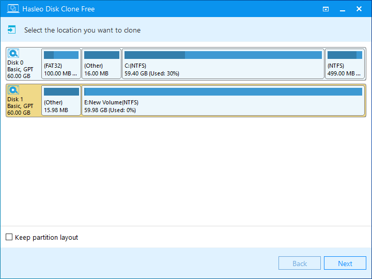This screenshot has width=372, height=279.
Task: Click the Disk 0 Basic GPT label
Action: point(21,69)
